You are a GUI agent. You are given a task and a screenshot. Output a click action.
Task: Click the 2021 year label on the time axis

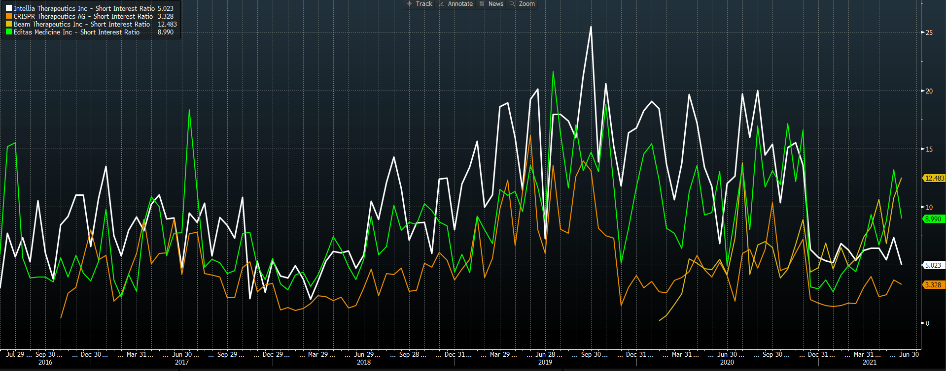(x=870, y=362)
